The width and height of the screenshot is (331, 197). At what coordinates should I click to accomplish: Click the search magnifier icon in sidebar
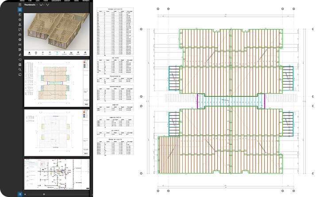tap(20, 69)
